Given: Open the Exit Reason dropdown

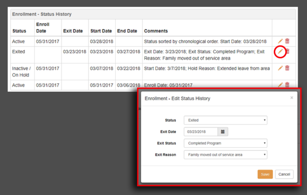Looking at the screenshot, I should (x=225, y=155).
